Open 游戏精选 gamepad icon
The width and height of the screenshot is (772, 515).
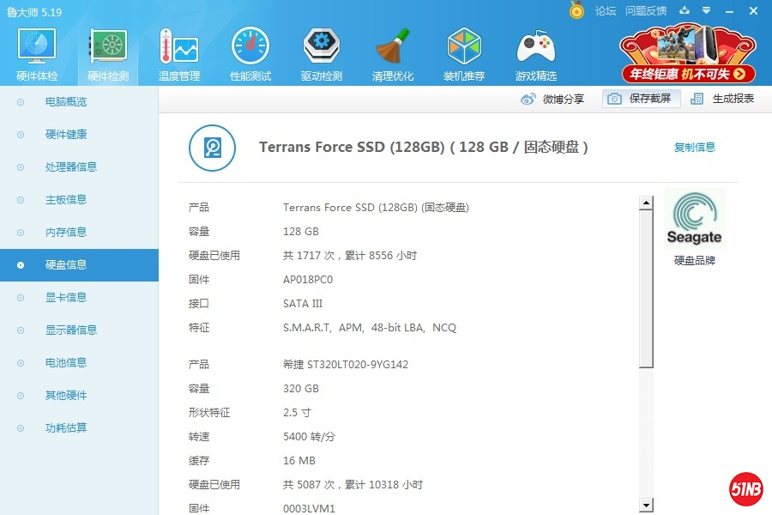tap(535, 53)
